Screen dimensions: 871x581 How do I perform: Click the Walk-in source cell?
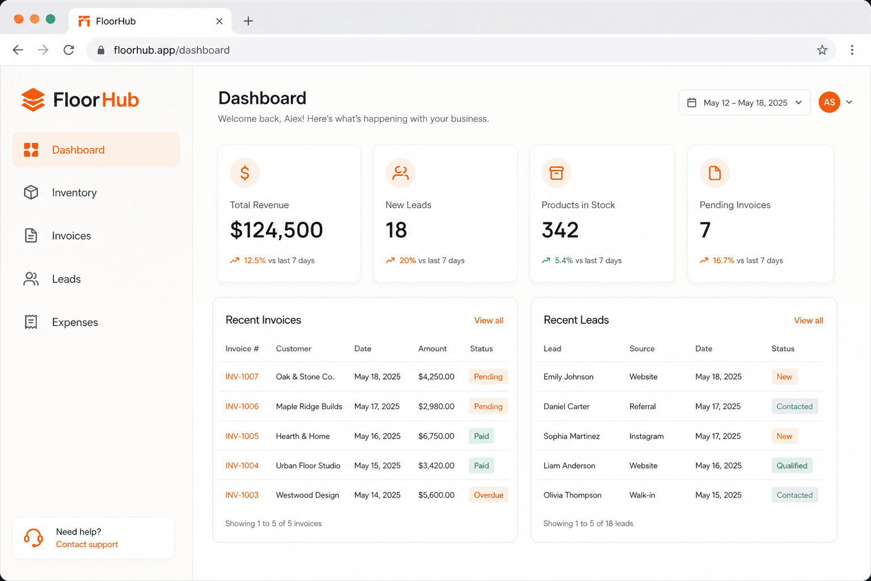pyautogui.click(x=642, y=495)
